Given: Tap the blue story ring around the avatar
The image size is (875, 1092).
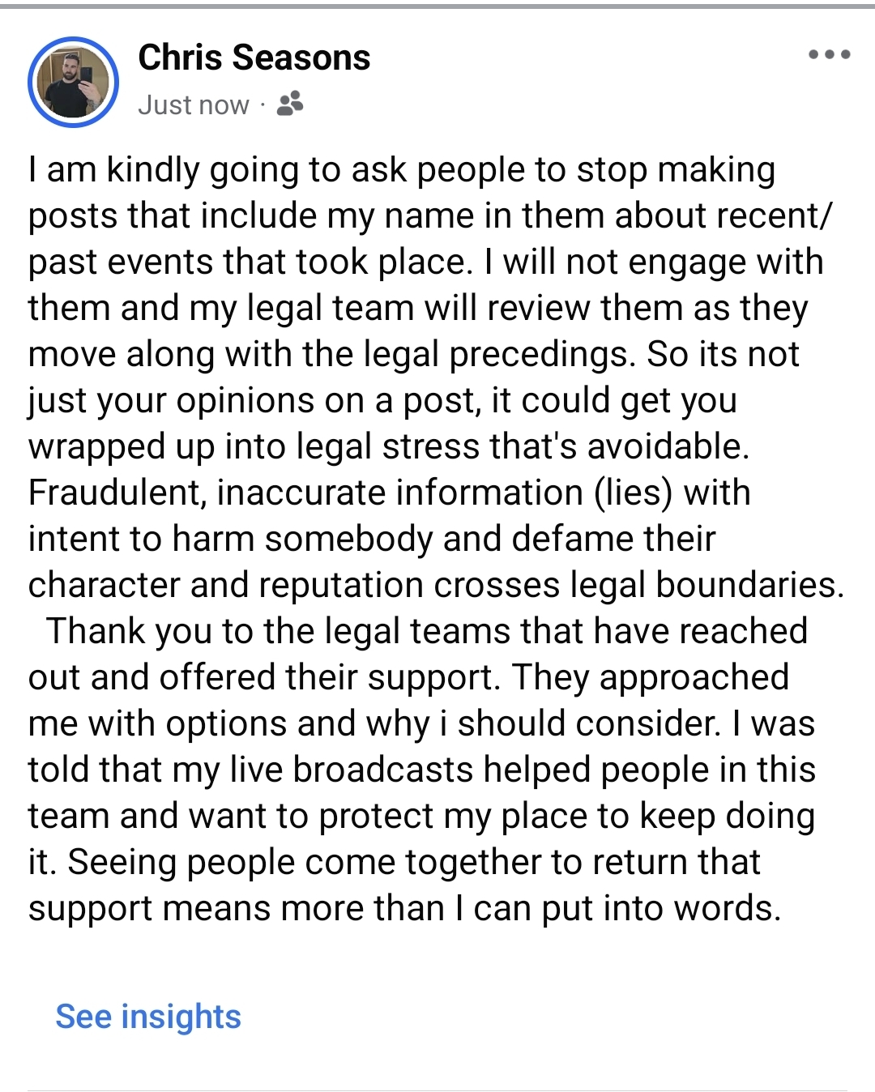Looking at the screenshot, I should [74, 82].
